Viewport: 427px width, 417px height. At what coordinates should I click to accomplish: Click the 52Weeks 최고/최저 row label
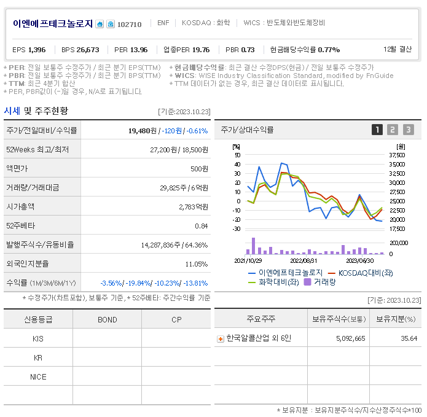[x=37, y=149]
